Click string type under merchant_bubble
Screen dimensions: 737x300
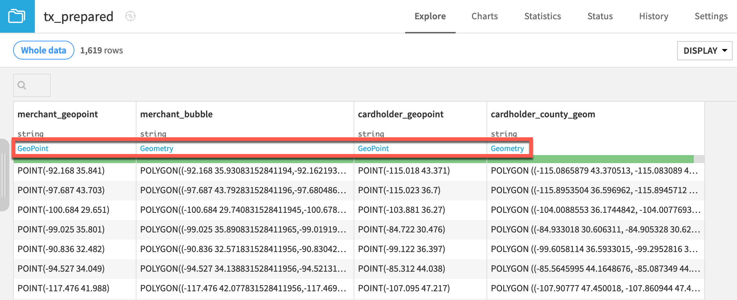click(153, 134)
